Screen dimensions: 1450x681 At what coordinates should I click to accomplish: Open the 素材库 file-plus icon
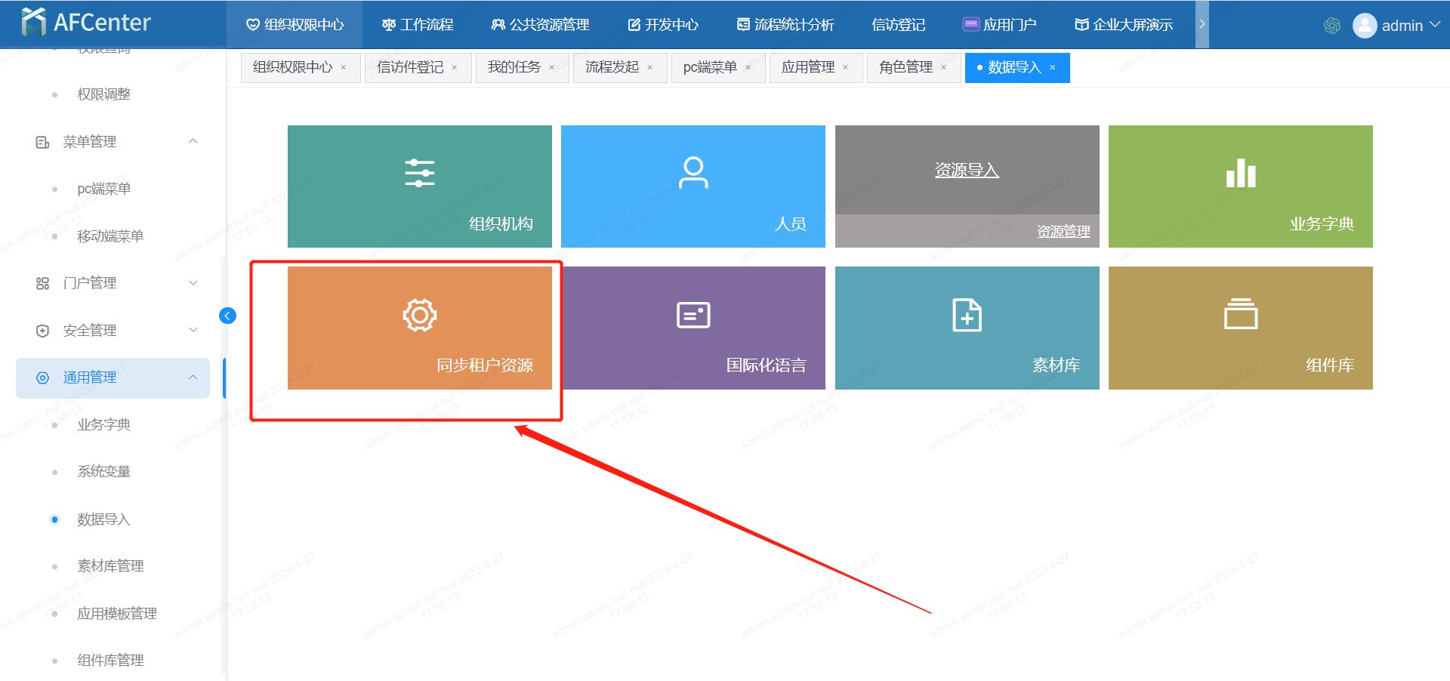coord(967,315)
